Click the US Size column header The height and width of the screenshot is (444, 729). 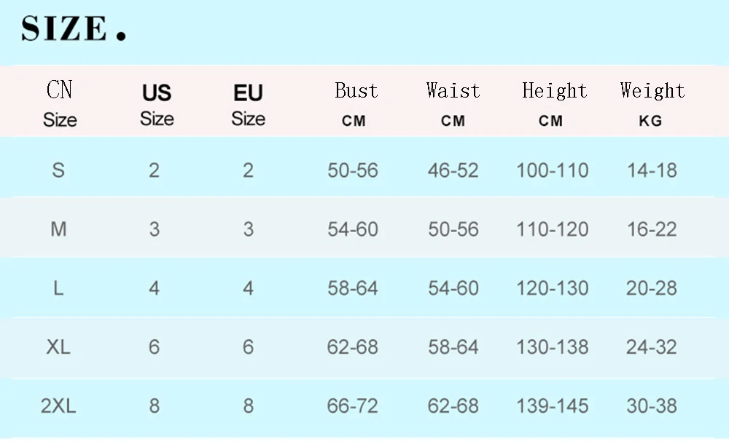click(157, 105)
